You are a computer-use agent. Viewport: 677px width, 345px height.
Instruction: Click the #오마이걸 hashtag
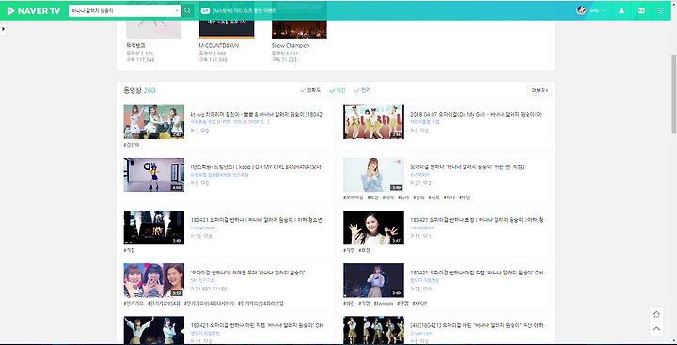(353, 197)
